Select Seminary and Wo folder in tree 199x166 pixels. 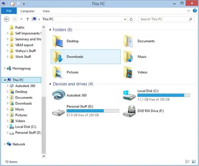[28, 39]
